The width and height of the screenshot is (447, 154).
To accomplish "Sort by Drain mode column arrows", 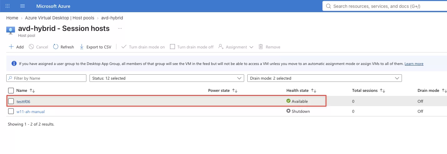I will pyautogui.click(x=444, y=91).
